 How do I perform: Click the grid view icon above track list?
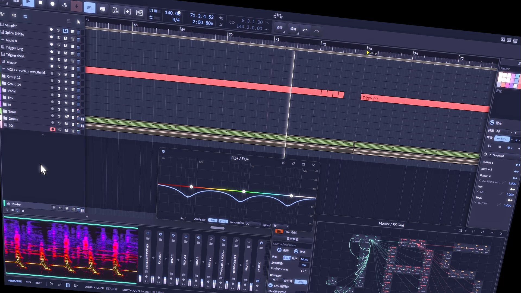click(14, 15)
